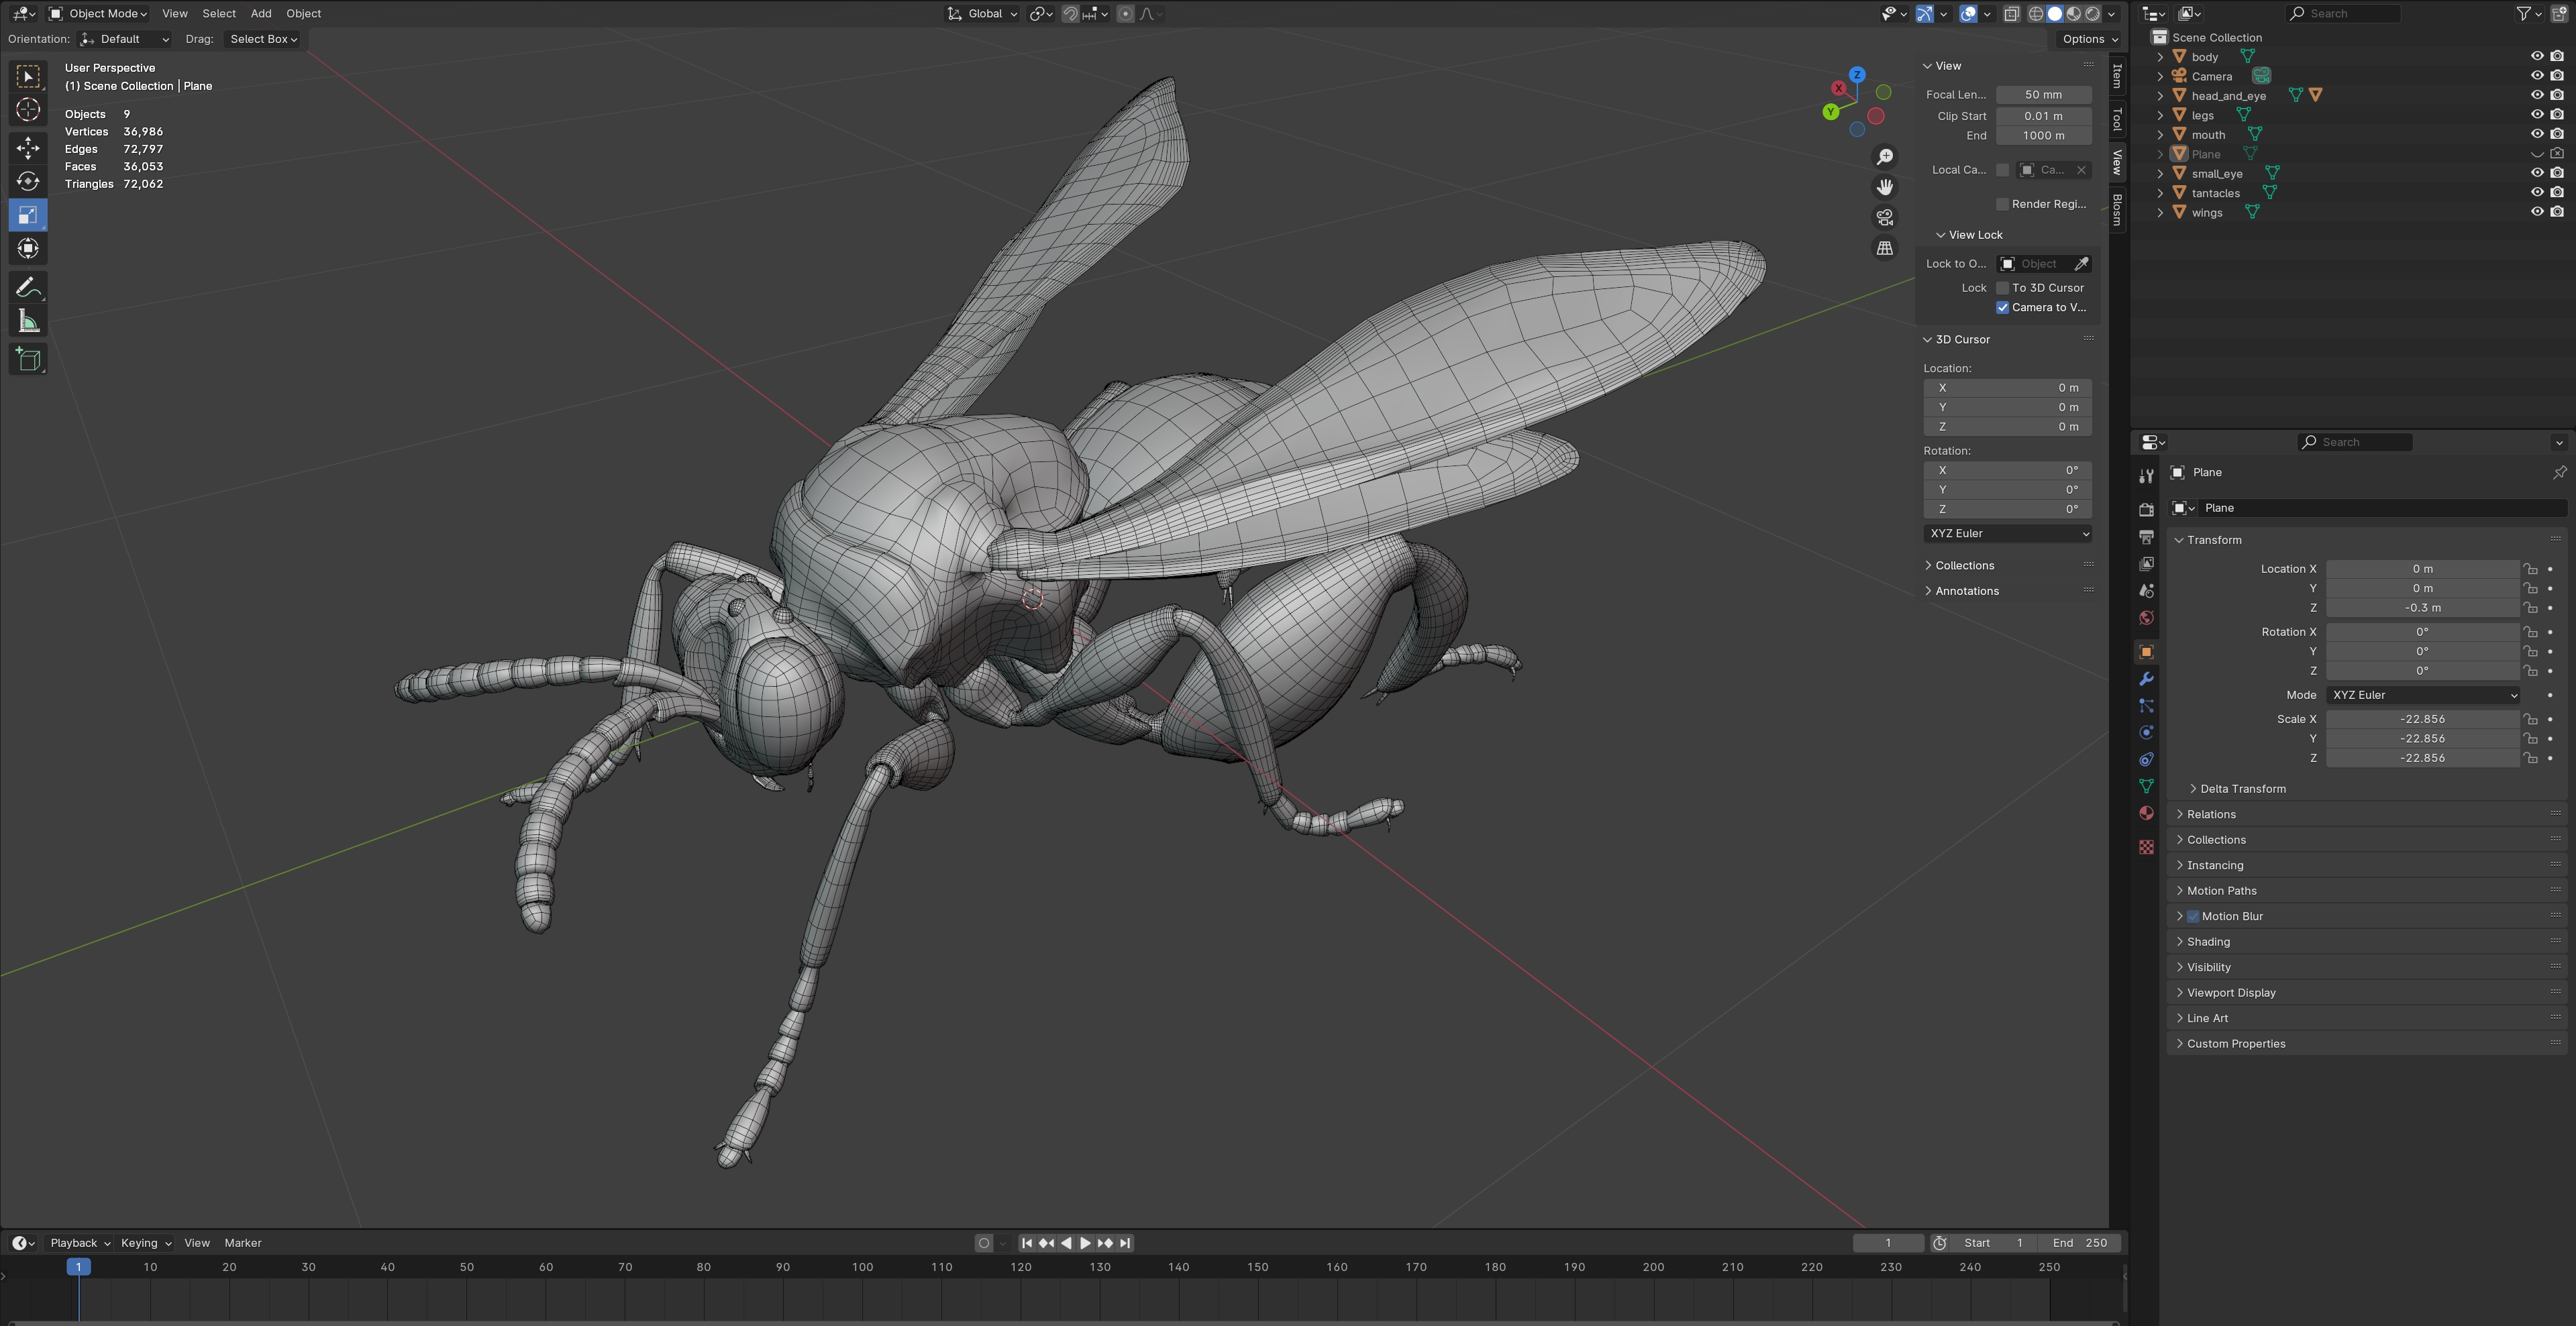This screenshot has height=1326, width=2576.
Task: Open the Add menu
Action: (x=260, y=13)
